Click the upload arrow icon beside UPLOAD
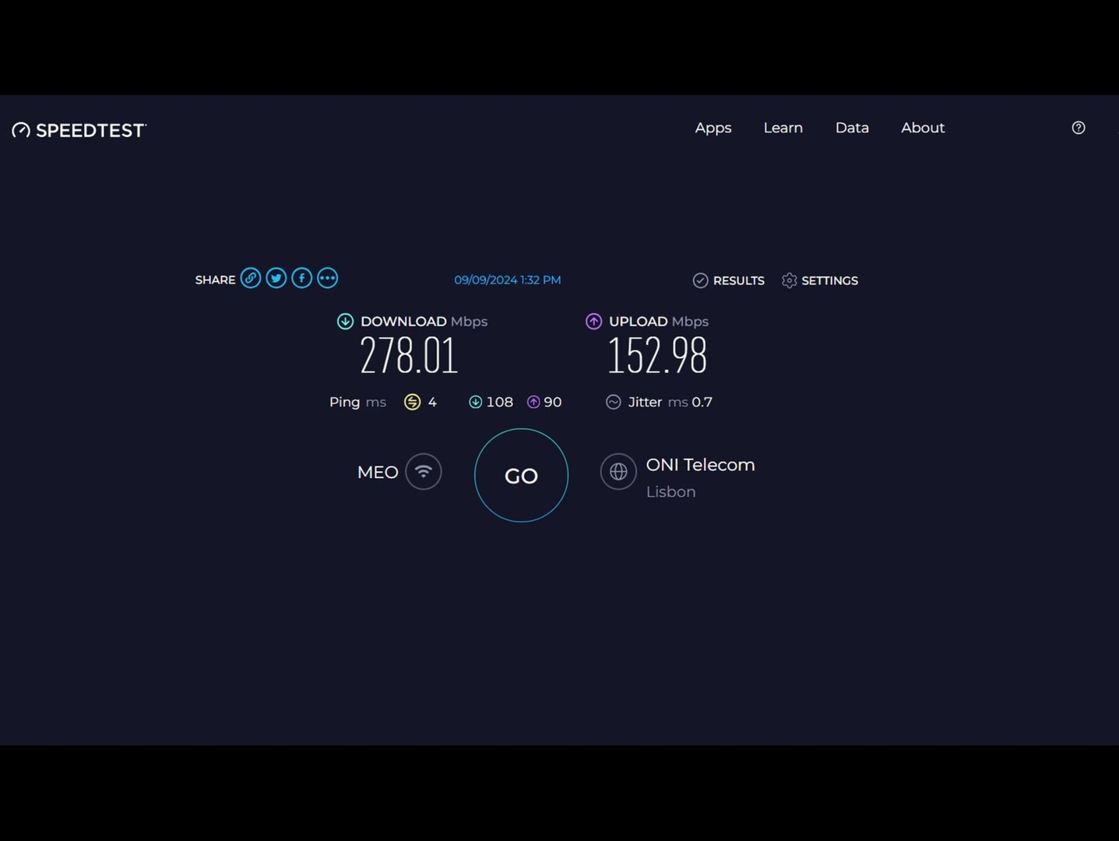 (x=594, y=322)
